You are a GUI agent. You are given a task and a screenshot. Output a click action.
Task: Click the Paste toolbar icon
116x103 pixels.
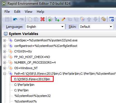click(x=36, y=19)
